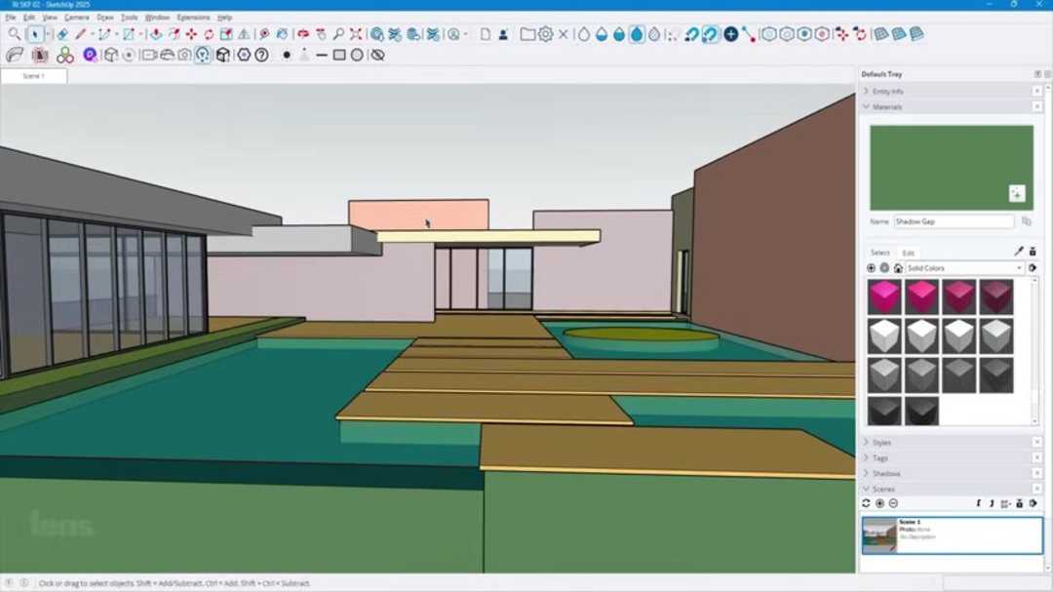Select the arrow Select tool

(x=35, y=34)
